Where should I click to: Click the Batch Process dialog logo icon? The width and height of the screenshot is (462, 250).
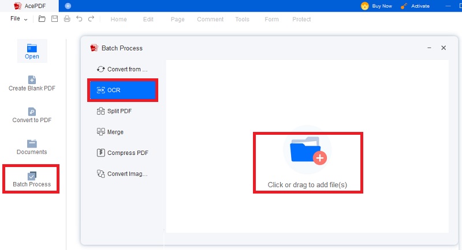94,48
